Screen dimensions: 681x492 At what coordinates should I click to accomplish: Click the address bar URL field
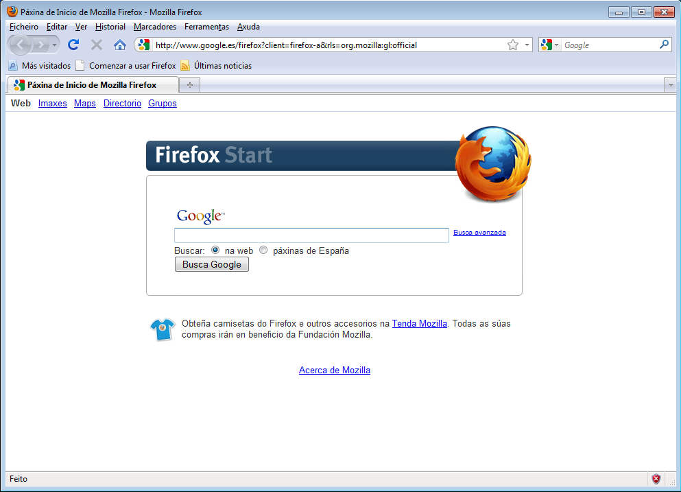pyautogui.click(x=329, y=45)
